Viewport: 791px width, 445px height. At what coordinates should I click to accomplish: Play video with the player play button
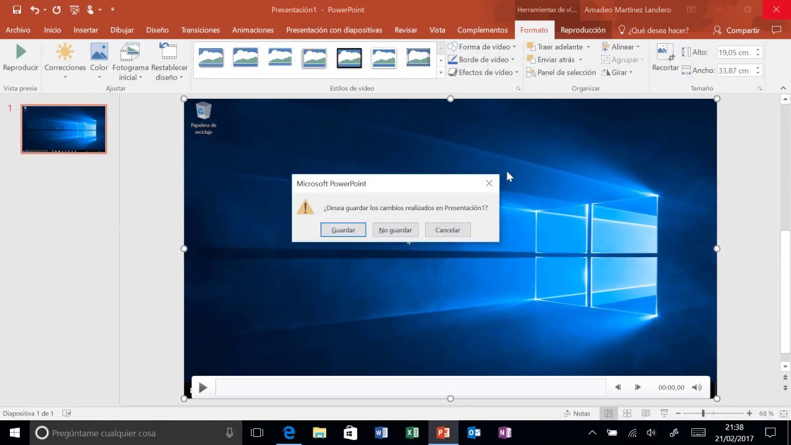[203, 388]
